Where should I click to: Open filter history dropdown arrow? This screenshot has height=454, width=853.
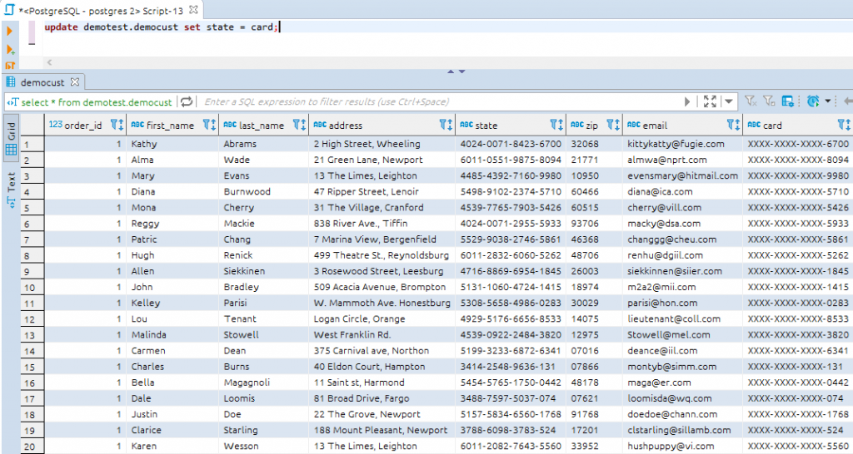729,101
